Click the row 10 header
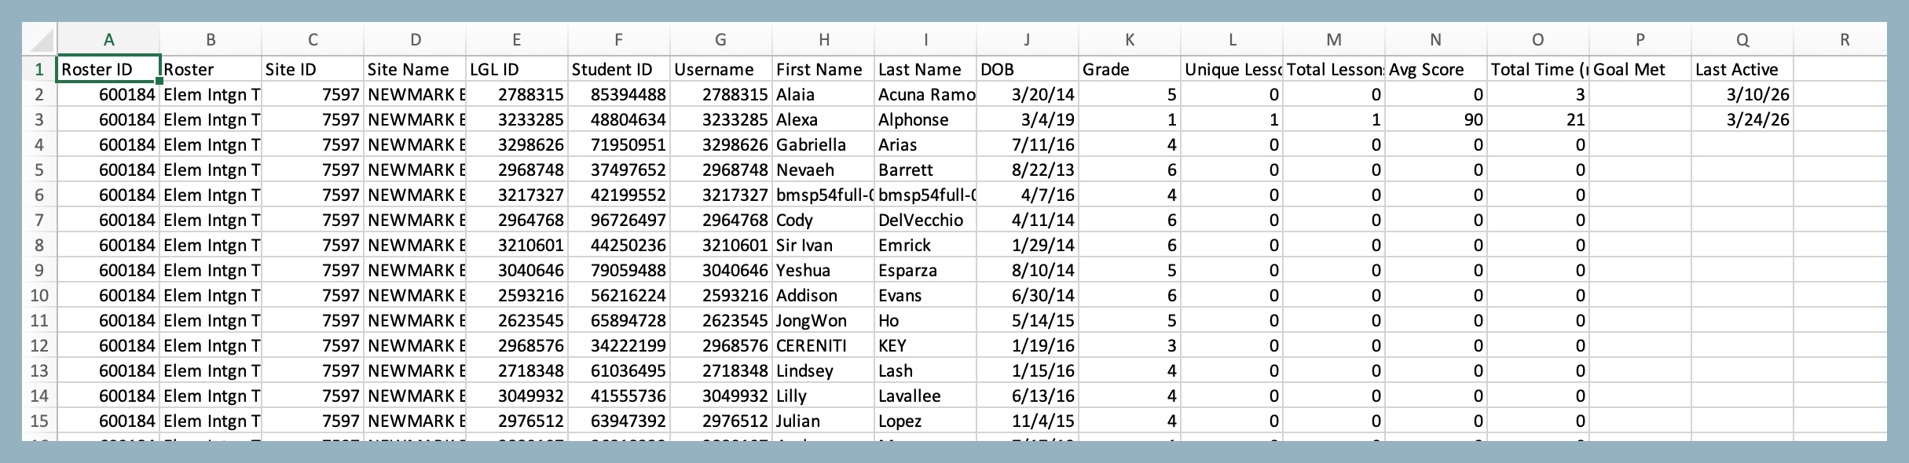The height and width of the screenshot is (463, 1909). (39, 296)
